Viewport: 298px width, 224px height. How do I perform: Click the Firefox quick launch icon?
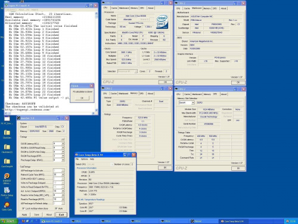click(x=23, y=221)
